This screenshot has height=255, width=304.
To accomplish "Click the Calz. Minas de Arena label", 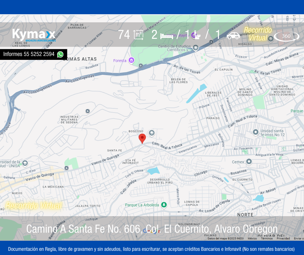I will pos(282,59).
